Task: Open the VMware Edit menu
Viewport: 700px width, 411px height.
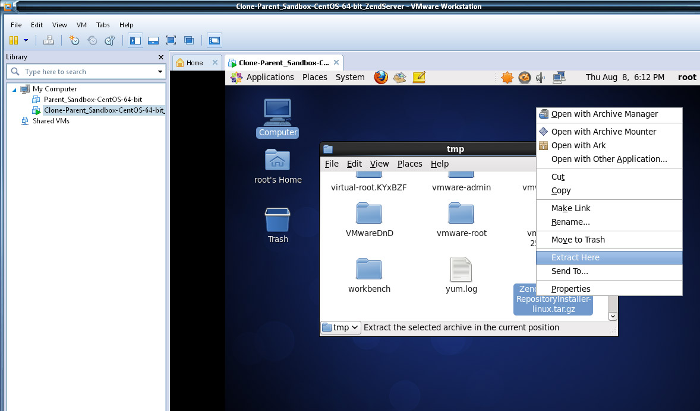Action: (x=37, y=25)
